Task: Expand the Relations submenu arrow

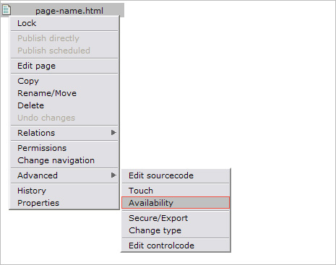Action: point(113,133)
